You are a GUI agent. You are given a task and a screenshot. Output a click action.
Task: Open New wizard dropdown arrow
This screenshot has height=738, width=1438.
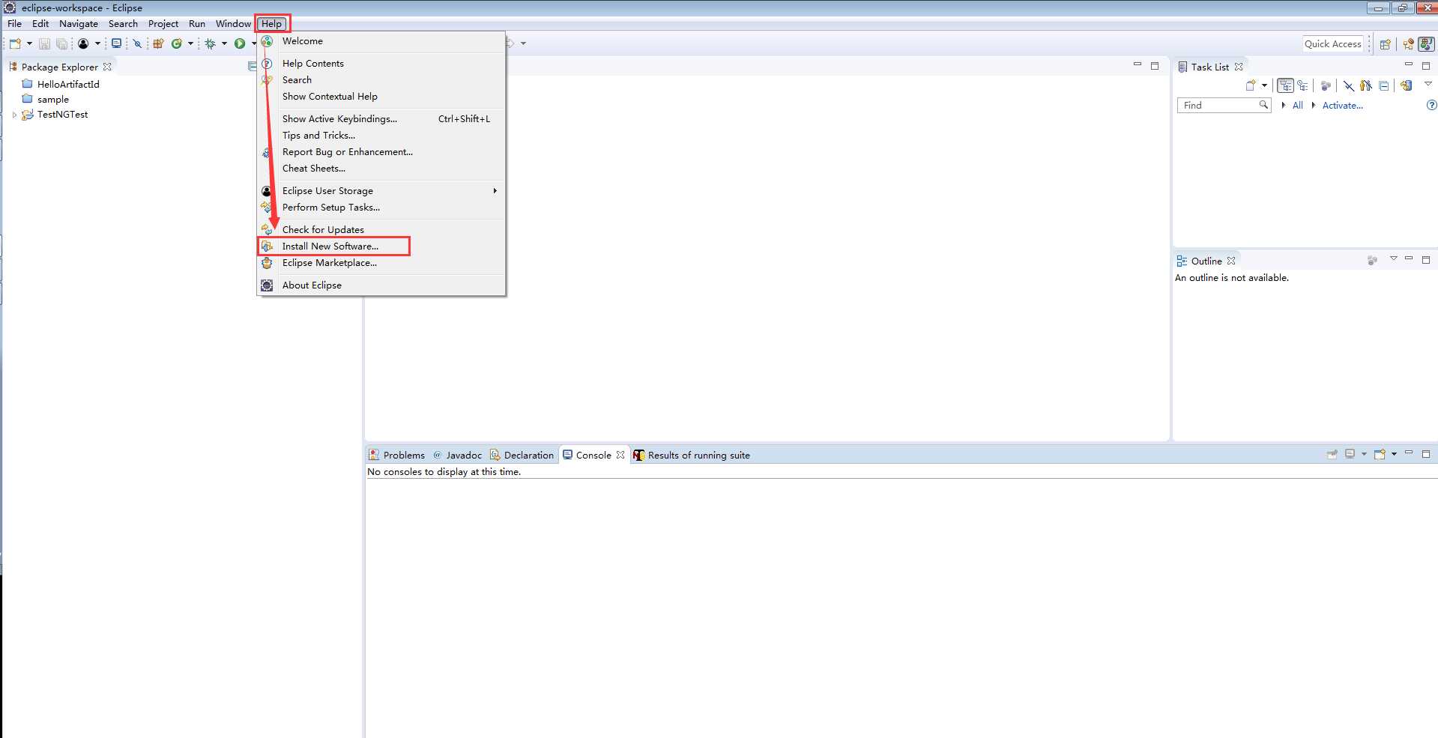point(29,43)
